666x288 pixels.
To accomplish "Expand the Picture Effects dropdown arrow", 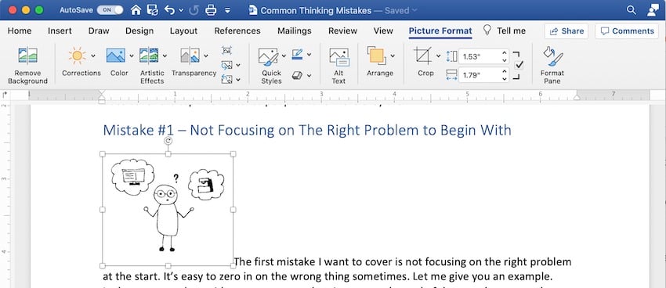I will click(x=309, y=75).
